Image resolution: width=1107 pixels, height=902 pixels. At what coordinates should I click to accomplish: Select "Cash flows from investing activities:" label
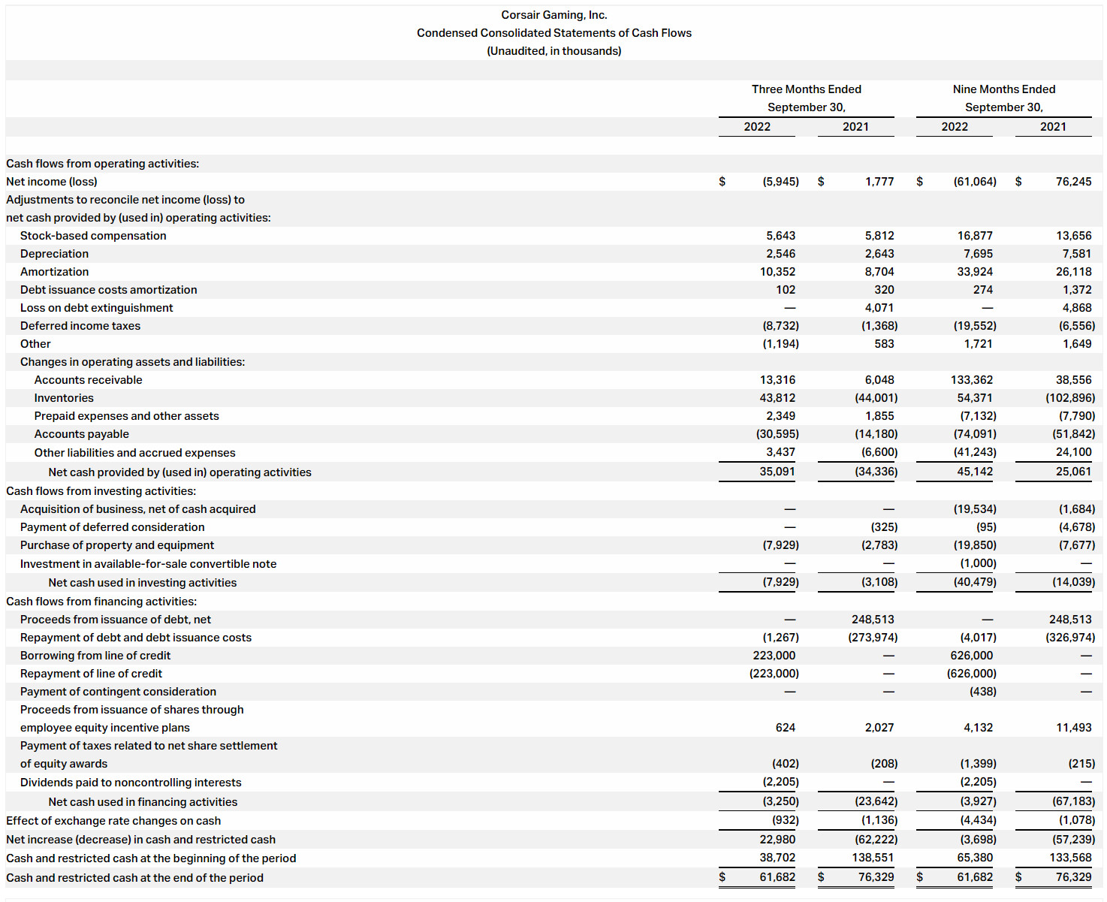[101, 491]
